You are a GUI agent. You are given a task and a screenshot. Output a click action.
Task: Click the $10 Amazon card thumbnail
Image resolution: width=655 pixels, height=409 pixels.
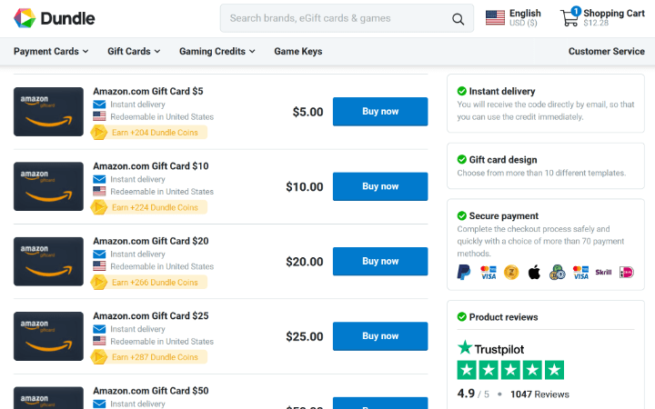48,186
